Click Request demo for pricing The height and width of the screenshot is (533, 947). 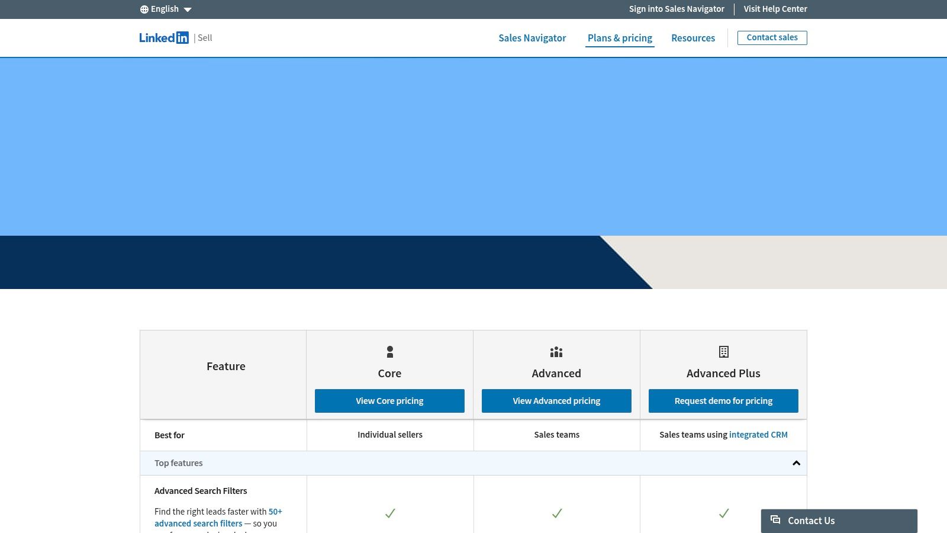tap(723, 400)
